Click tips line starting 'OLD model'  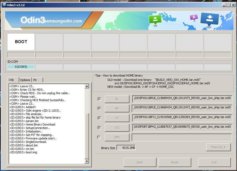pyautogui.click(x=154, y=80)
